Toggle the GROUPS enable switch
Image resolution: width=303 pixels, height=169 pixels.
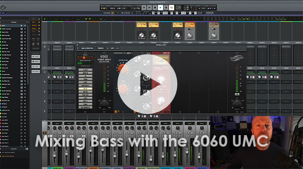[x=27, y=149]
